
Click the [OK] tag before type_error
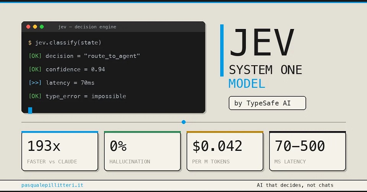click(x=35, y=96)
